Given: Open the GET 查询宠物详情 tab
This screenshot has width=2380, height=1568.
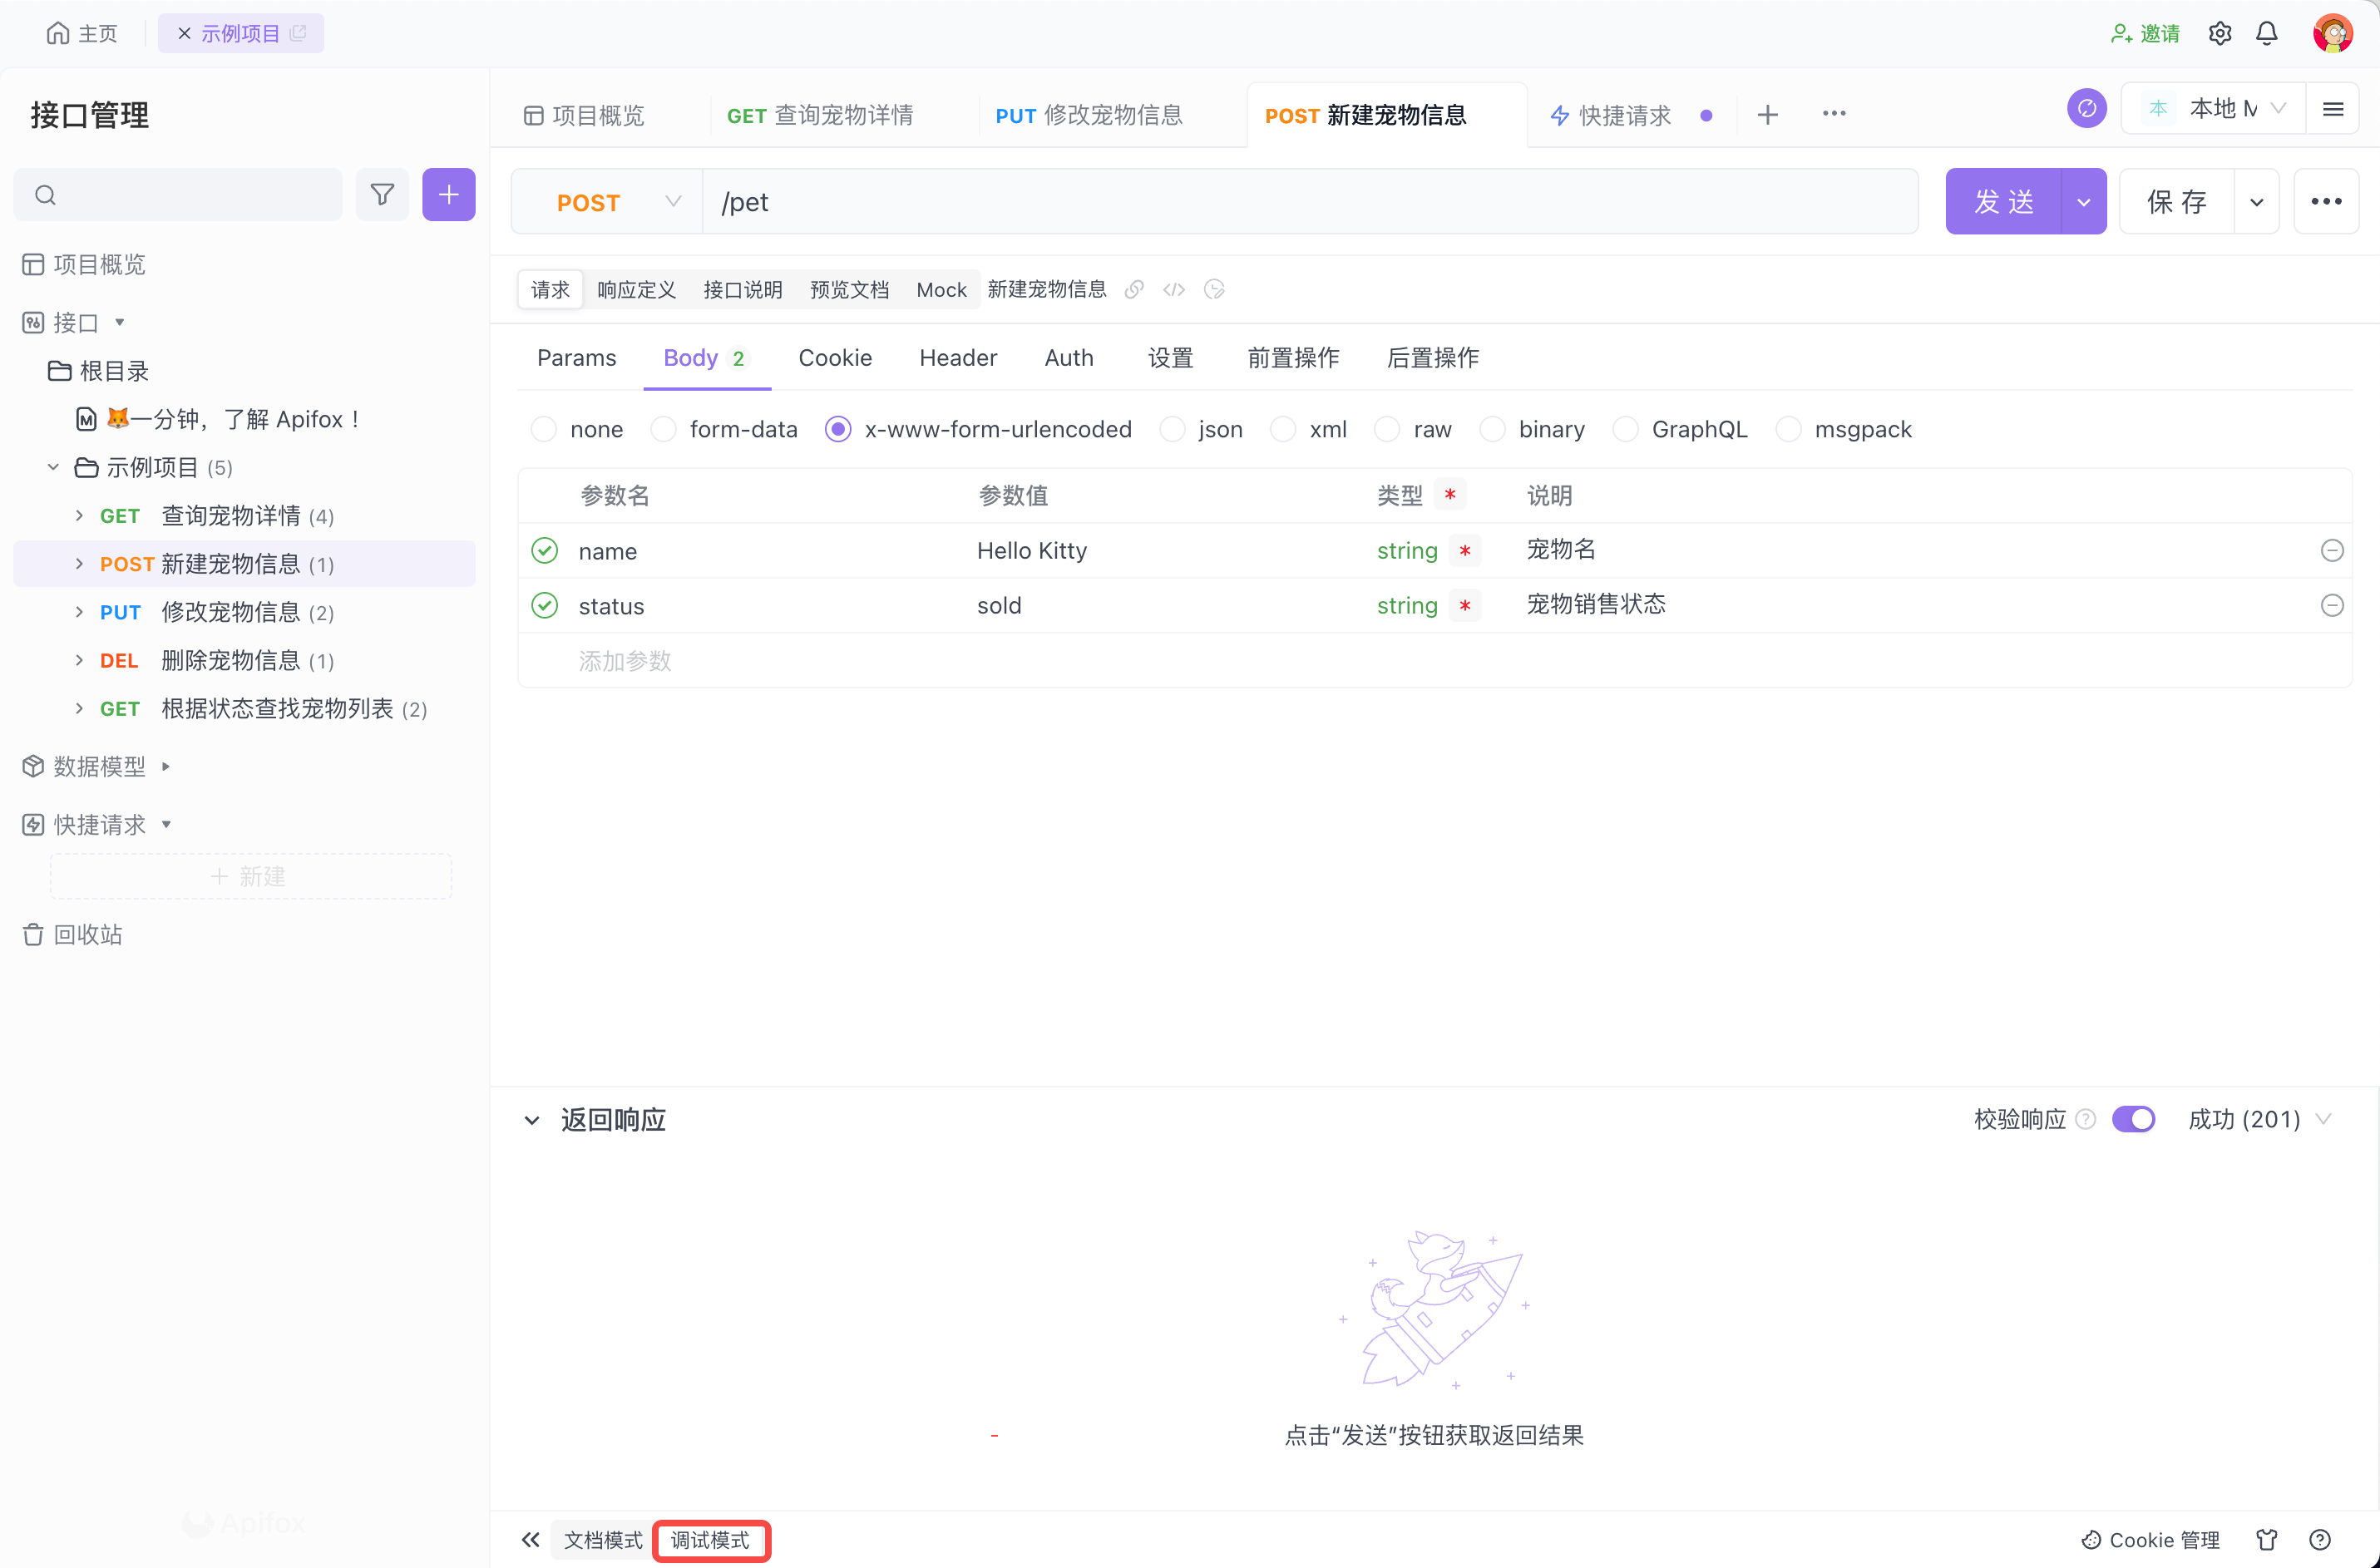Looking at the screenshot, I should point(820,115).
